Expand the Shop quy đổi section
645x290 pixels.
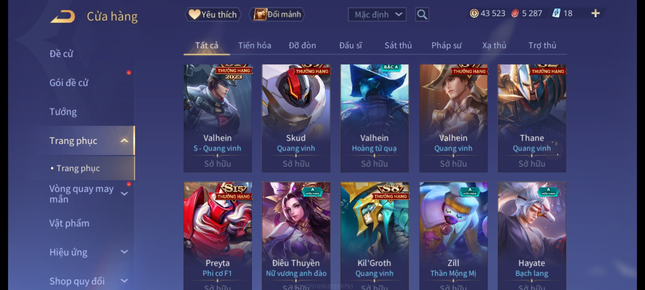(124, 281)
